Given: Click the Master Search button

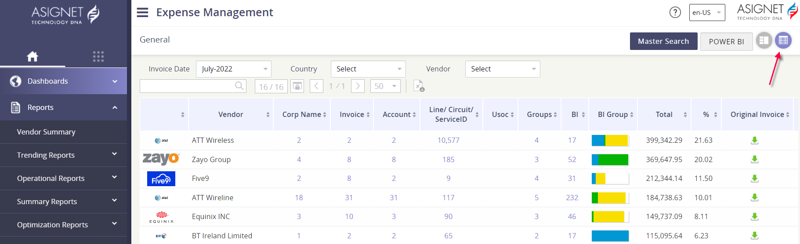Looking at the screenshot, I should click(663, 41).
